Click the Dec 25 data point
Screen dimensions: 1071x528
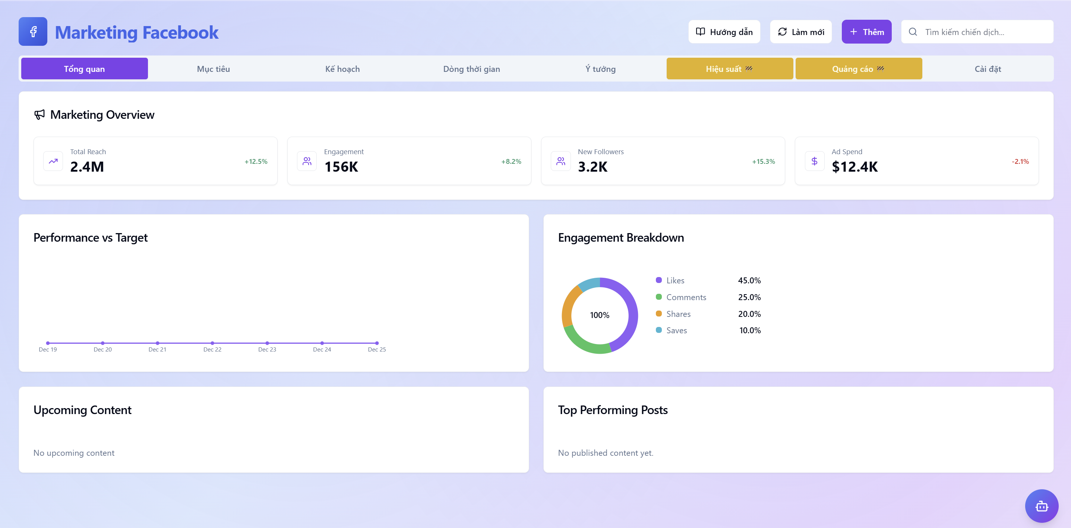point(377,343)
